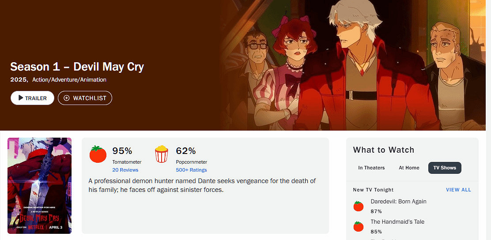The height and width of the screenshot is (240, 491).
Task: Click tomato icon beside Daredevil: Born Again
Action: tap(358, 206)
